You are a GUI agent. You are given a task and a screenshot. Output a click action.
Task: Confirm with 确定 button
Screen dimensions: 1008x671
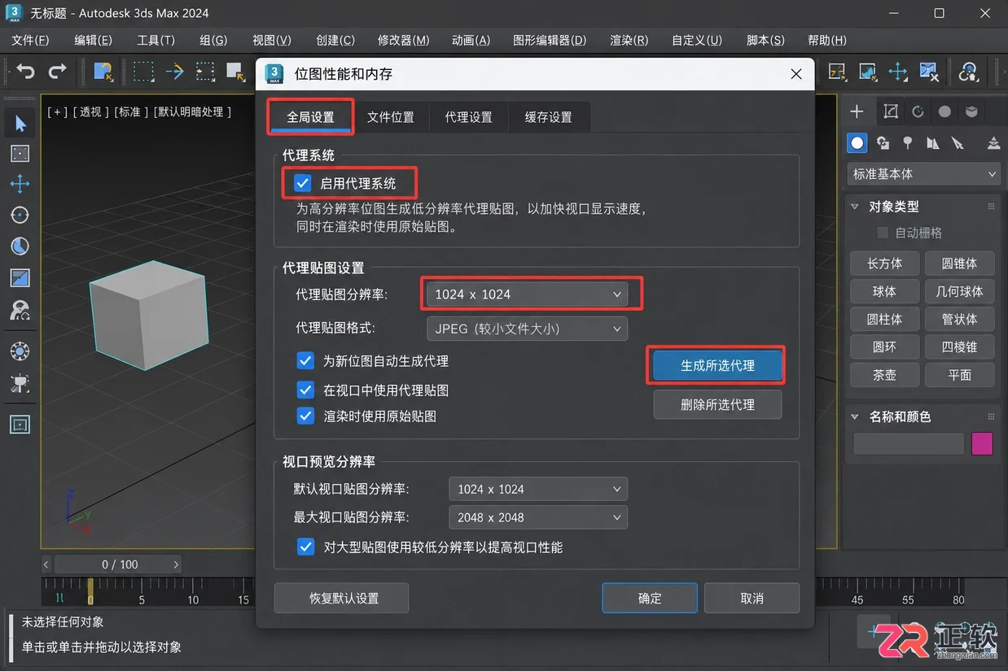pyautogui.click(x=650, y=598)
